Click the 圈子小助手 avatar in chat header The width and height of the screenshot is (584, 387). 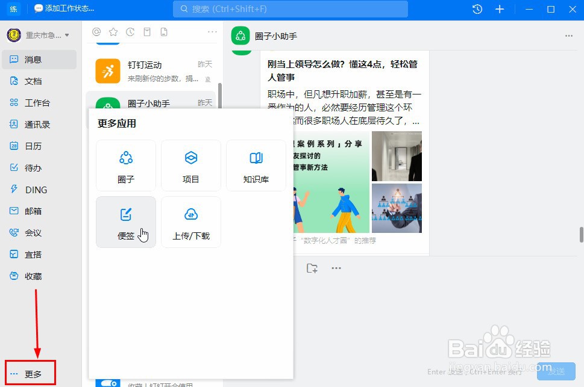(240, 36)
